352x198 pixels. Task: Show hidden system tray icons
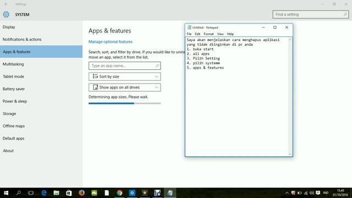287,193
